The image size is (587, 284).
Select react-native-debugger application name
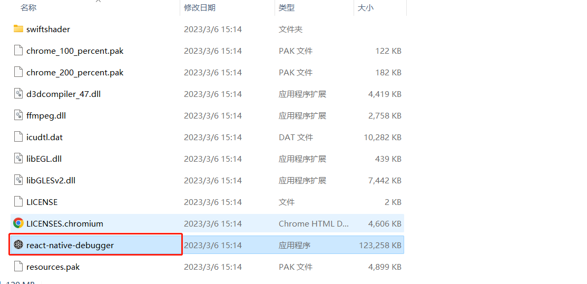[70, 246]
